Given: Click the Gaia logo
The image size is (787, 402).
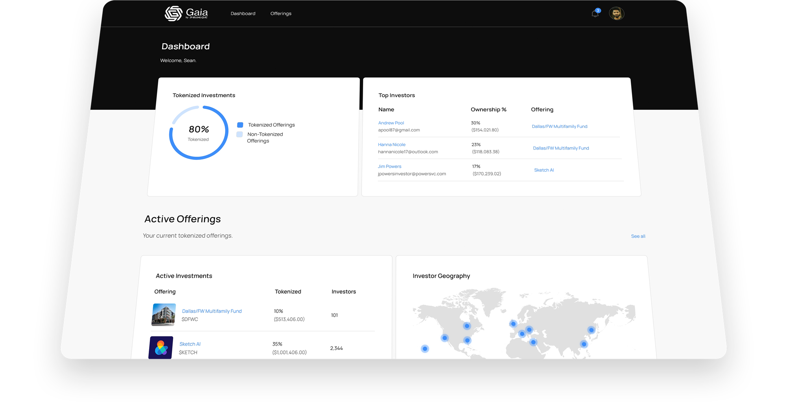Looking at the screenshot, I should tap(186, 13).
